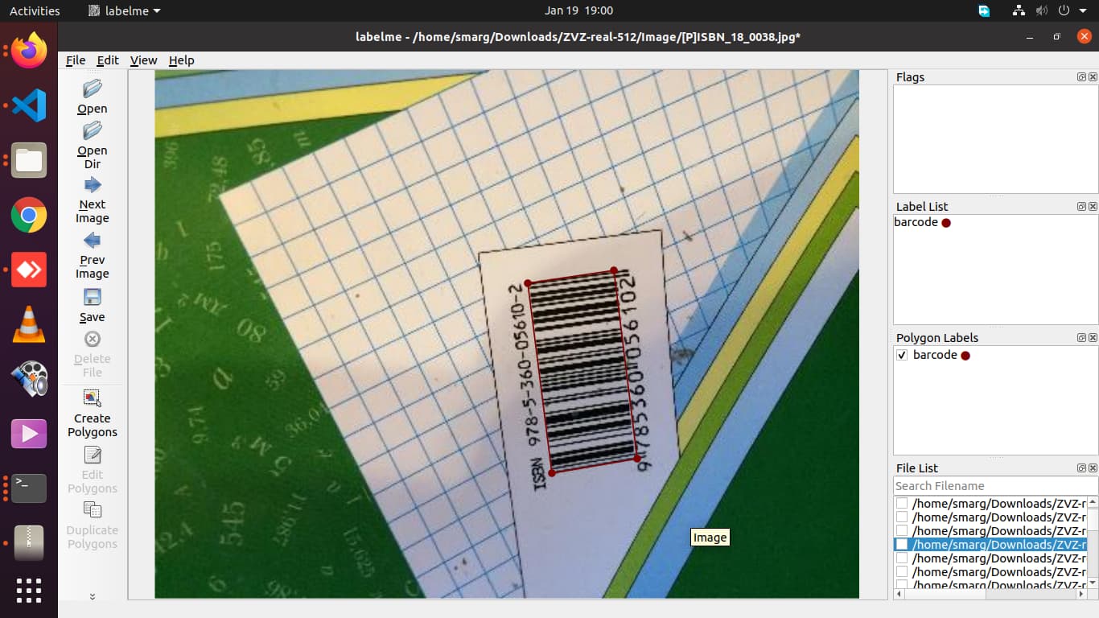Viewport: 1099px width, 618px height.
Task: Click the barcode polygon's top-right vertex
Action: point(614,270)
